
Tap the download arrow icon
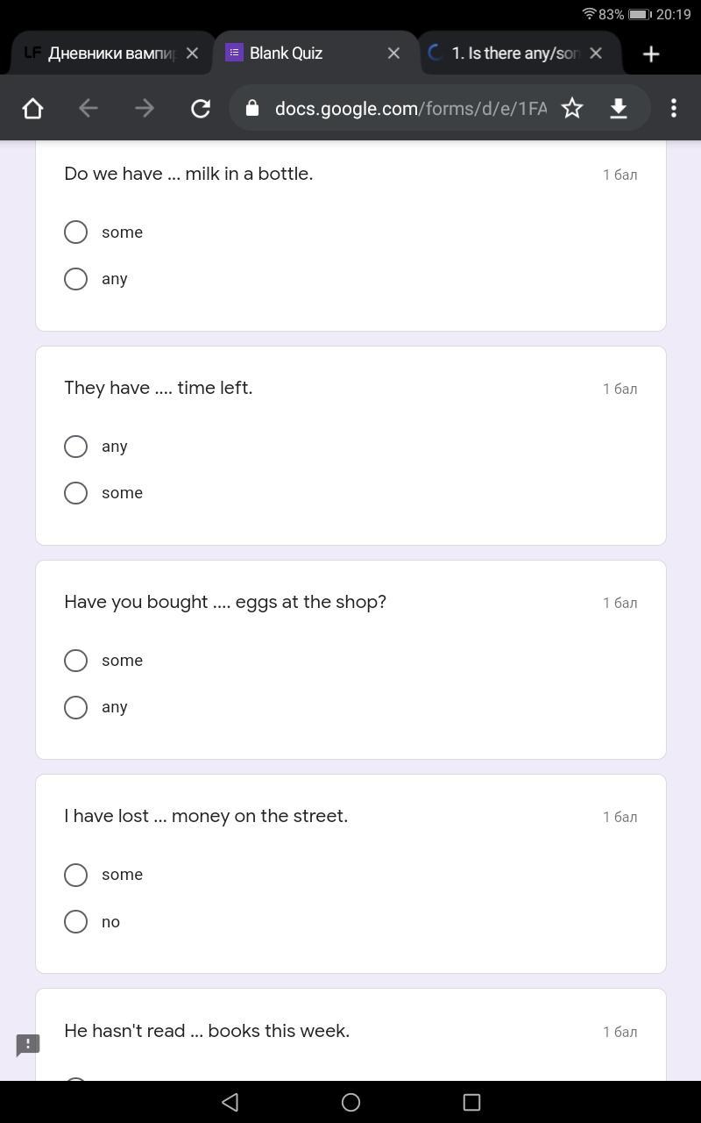[x=619, y=108]
